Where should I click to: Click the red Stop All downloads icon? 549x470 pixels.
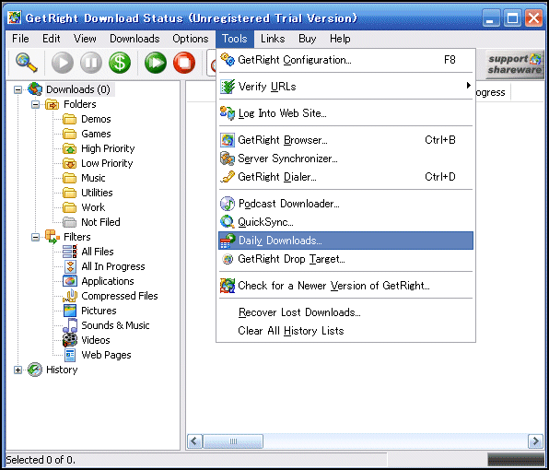click(184, 63)
